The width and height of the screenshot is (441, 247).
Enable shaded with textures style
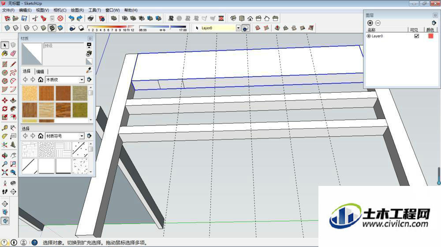click(x=52, y=28)
